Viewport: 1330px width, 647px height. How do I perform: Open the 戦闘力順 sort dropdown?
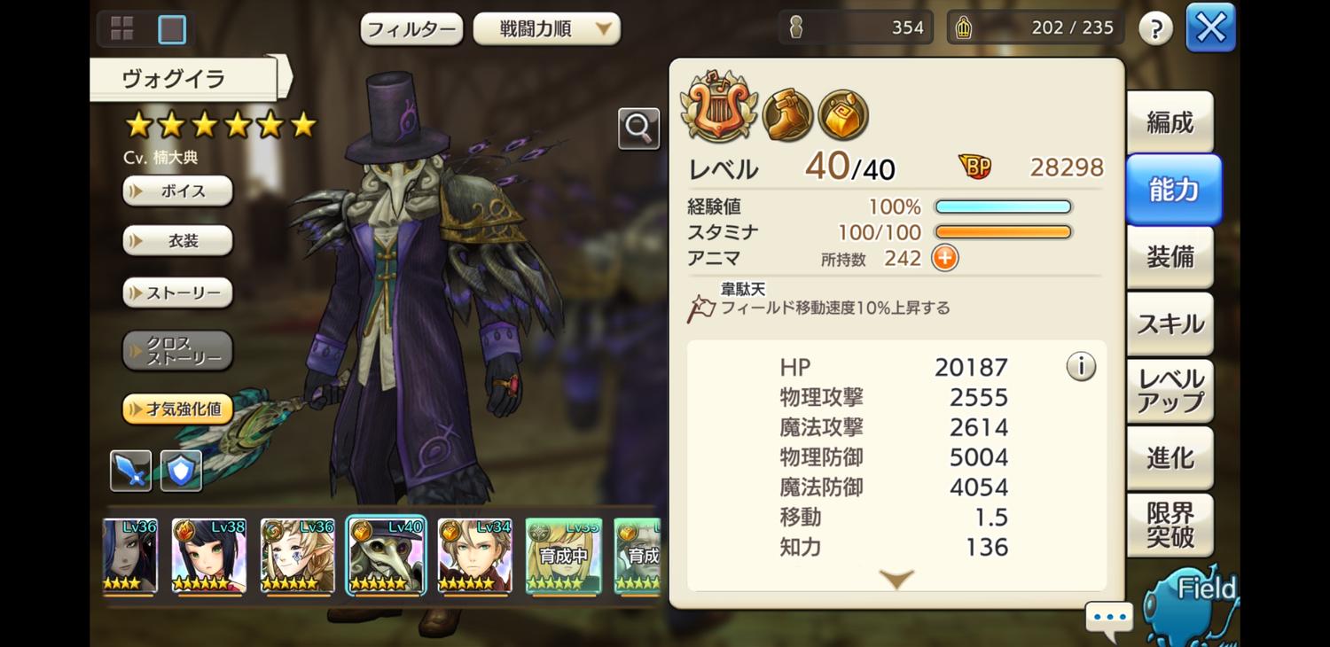(x=547, y=29)
